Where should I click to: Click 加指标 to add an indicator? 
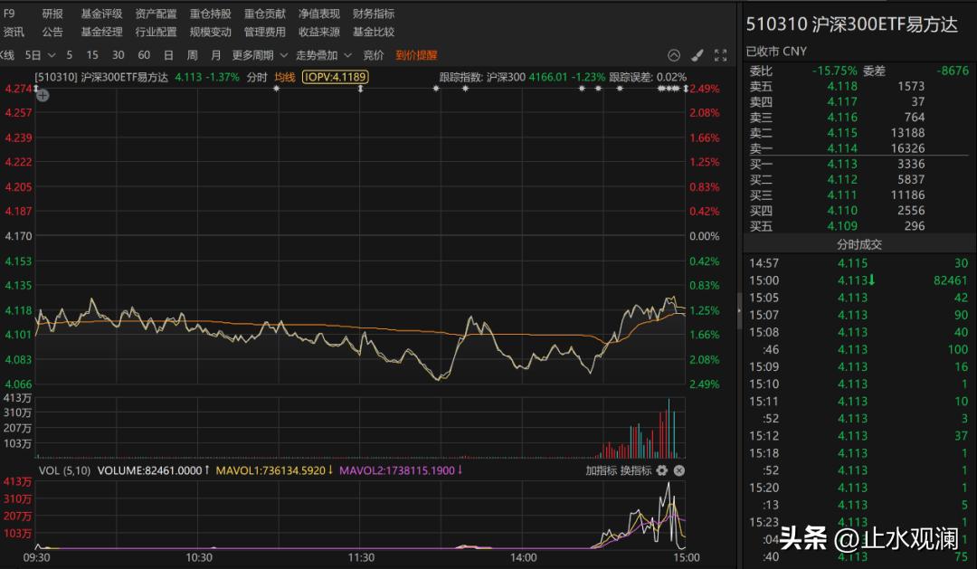coord(602,470)
